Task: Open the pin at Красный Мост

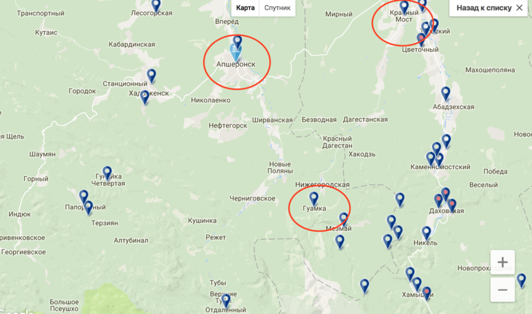Action: click(x=404, y=7)
